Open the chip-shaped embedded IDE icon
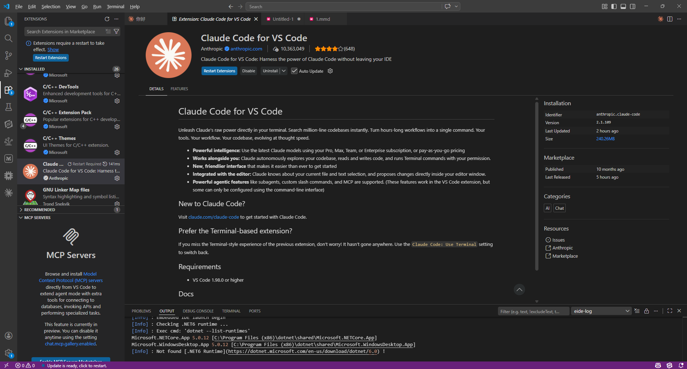The width and height of the screenshot is (687, 369). tap(9, 176)
